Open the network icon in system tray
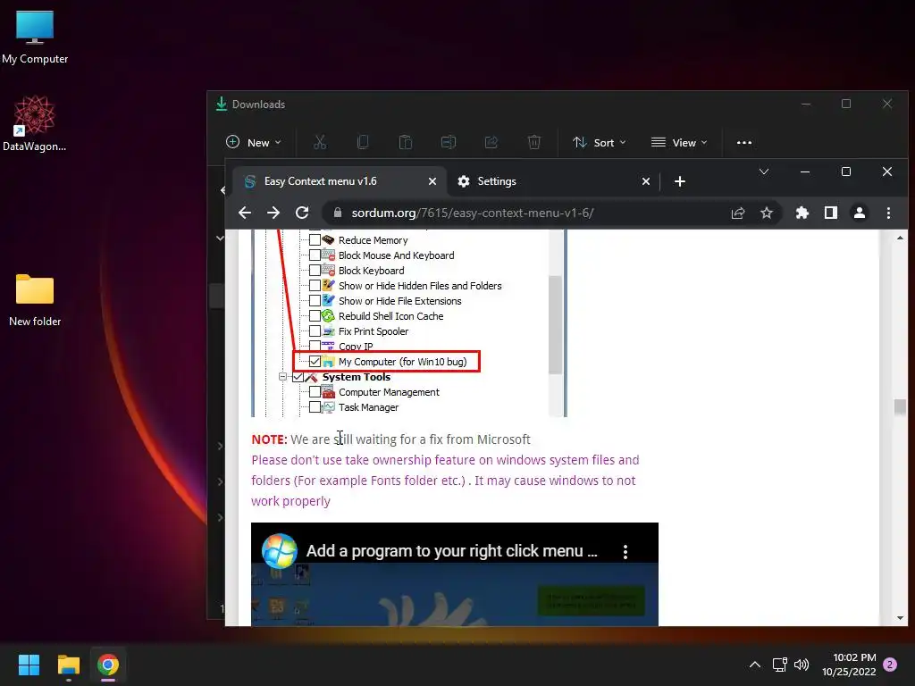 (779, 665)
